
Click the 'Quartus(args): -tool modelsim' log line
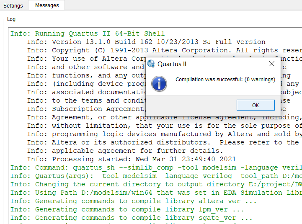[x=156, y=176]
